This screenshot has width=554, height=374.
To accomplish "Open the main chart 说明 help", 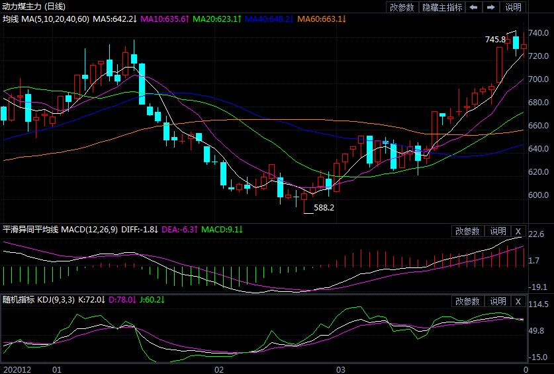I will [513, 7].
